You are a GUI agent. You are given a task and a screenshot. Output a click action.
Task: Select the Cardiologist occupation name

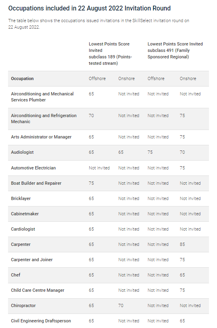[x=23, y=229]
